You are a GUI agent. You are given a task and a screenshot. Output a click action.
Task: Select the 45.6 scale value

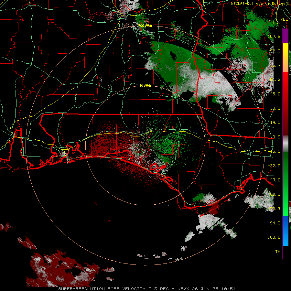click(x=275, y=94)
